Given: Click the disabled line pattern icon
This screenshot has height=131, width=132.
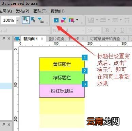Looking at the screenshot, I should click(115, 20).
